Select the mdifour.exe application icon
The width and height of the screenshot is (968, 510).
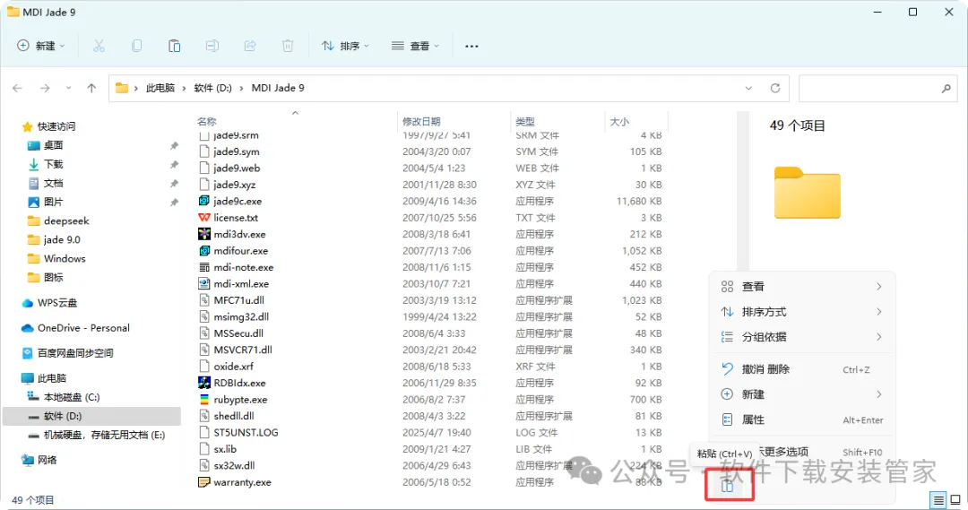point(203,251)
